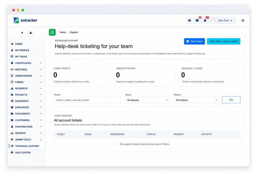This screenshot has height=177, width=257.
Task: Click the Incidents warning triangle icon
Action: pos(12,88)
